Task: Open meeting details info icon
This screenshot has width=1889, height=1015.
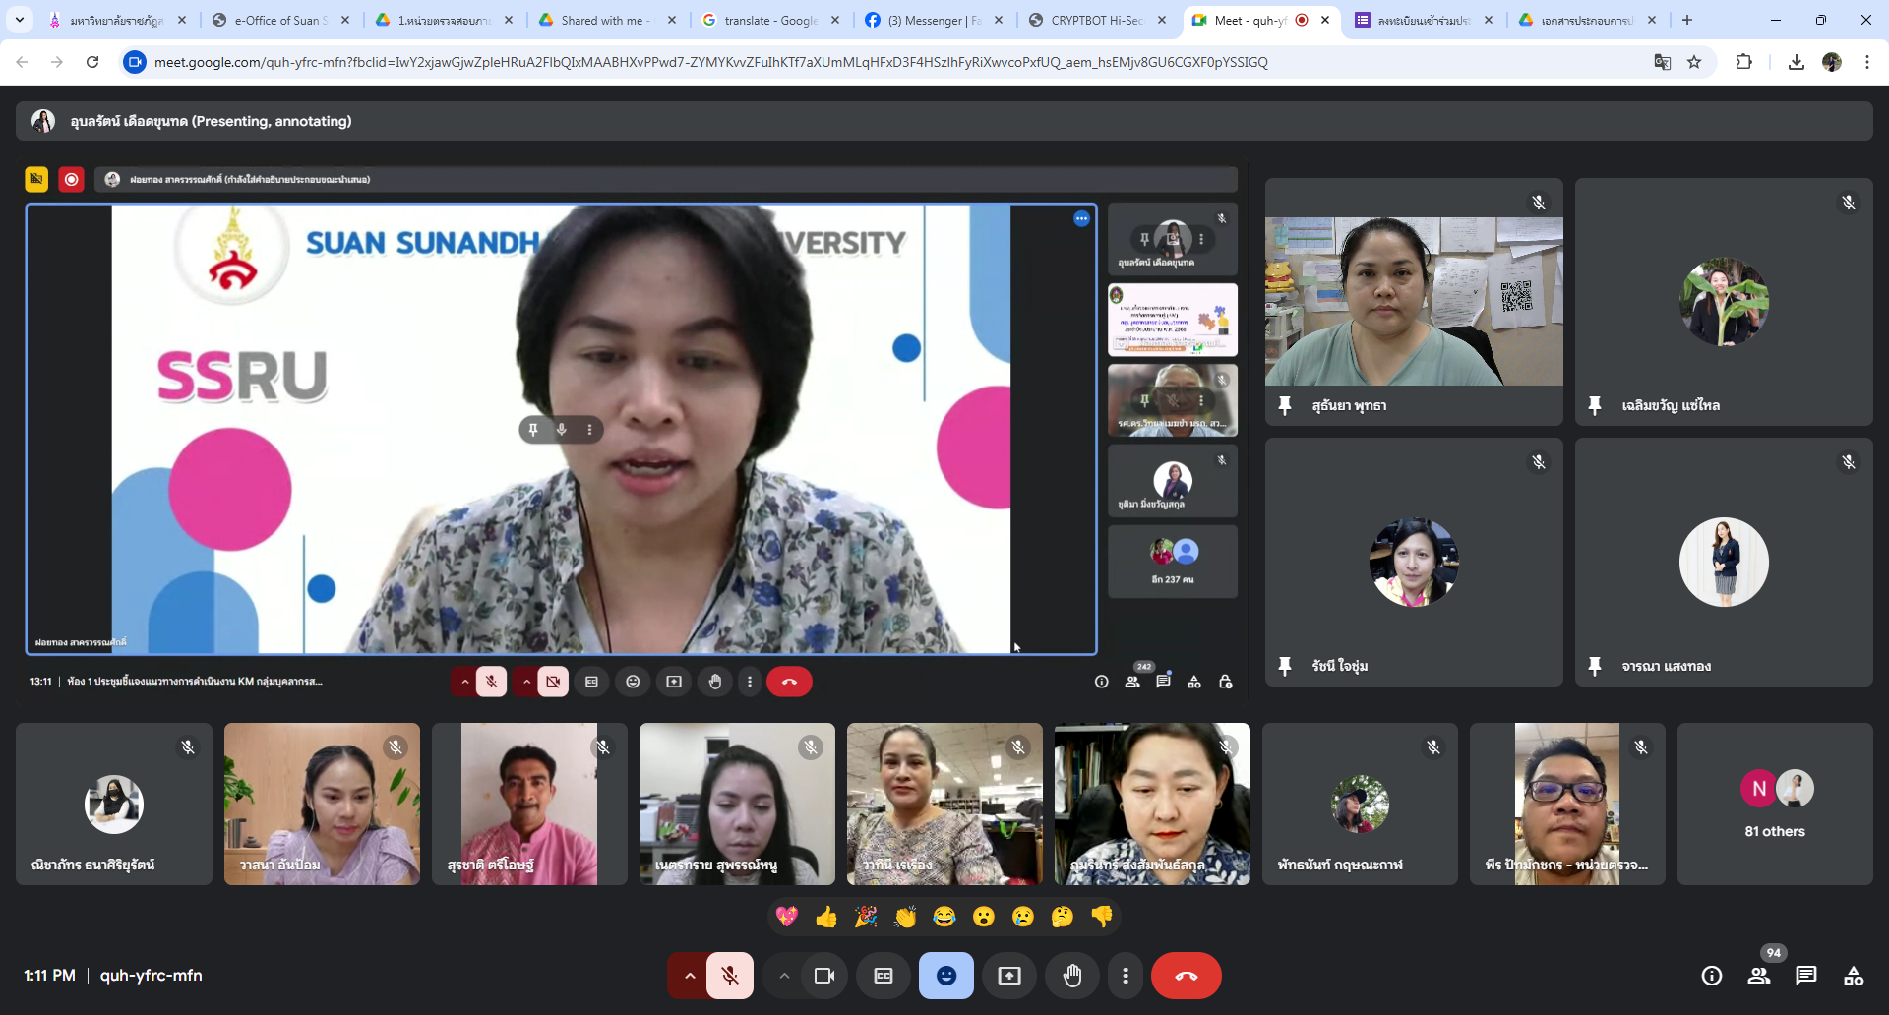Action: point(1711,976)
